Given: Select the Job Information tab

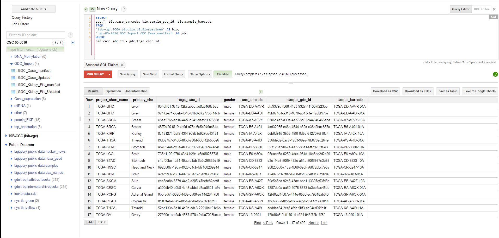Looking at the screenshot, I should (x=136, y=91).
